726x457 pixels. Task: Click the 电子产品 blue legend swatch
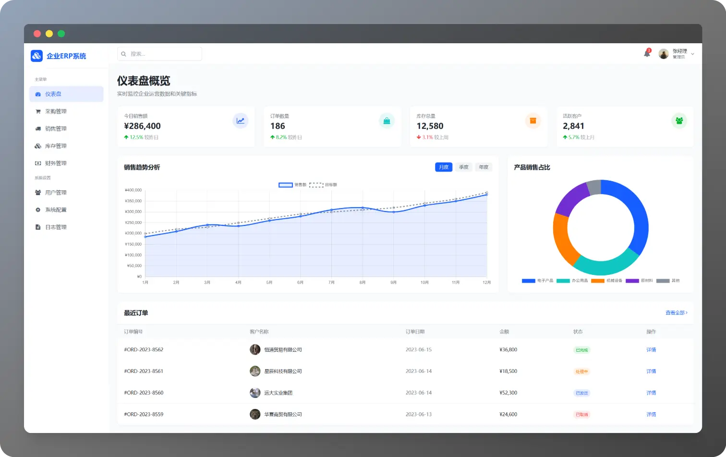pyautogui.click(x=527, y=280)
